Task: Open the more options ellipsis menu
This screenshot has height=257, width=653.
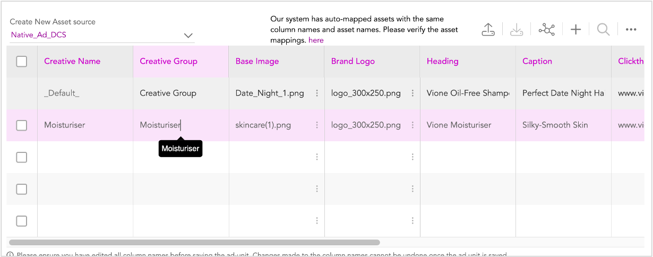Action: pos(631,30)
